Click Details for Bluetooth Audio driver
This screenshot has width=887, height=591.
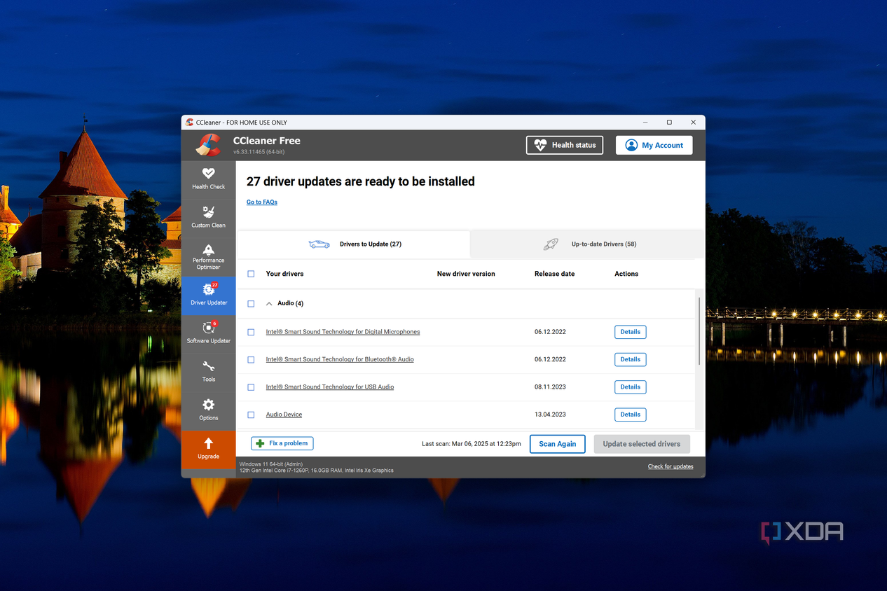click(x=630, y=359)
